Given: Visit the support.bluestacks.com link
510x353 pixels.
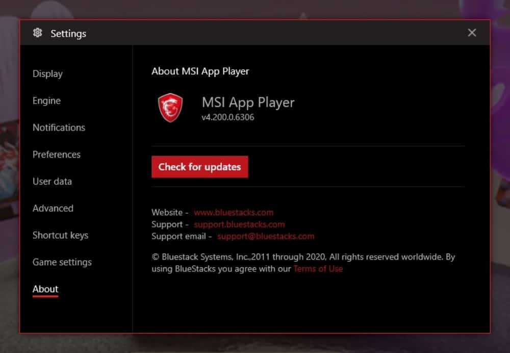Looking at the screenshot, I should click(x=239, y=224).
